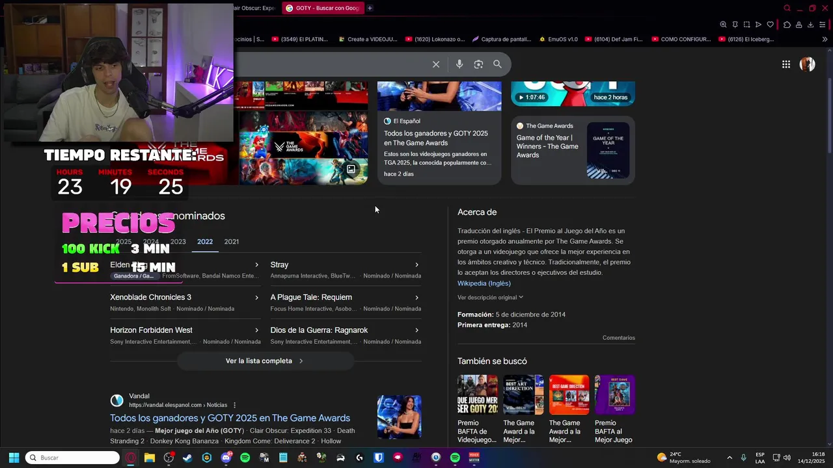Click Ver la lista completa

tap(265, 361)
